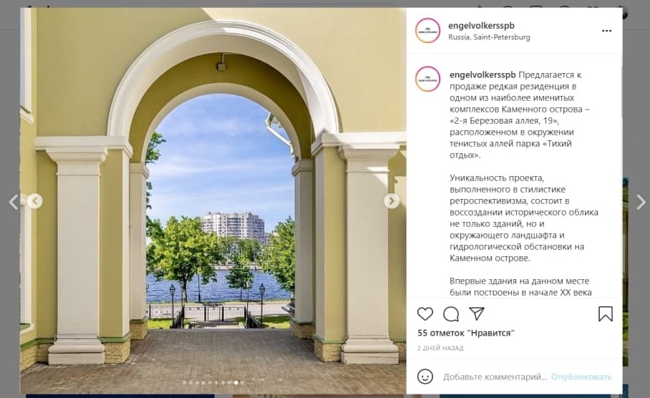Open comments via speech bubble icon
The image size is (650, 398).
tap(451, 314)
